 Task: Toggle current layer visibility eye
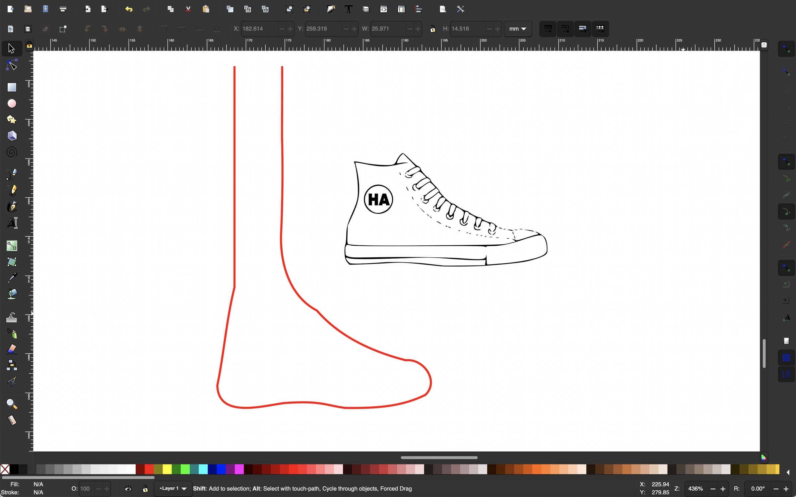tap(128, 489)
